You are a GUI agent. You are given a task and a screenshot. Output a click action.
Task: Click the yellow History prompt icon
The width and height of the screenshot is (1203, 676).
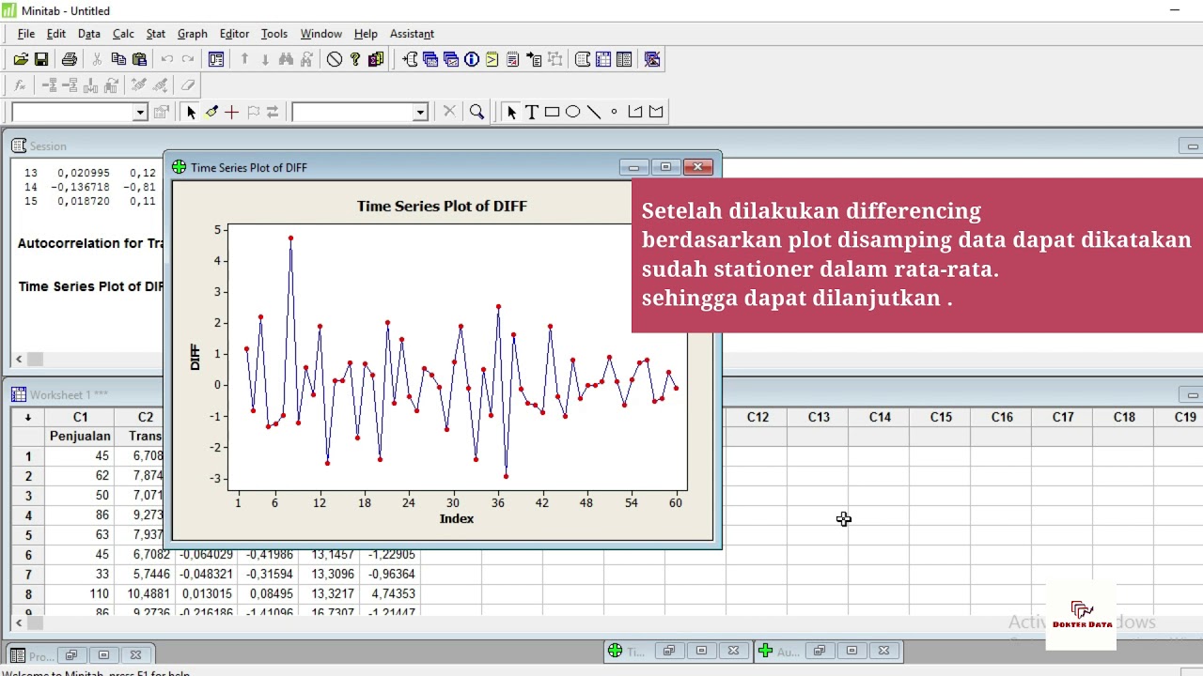pyautogui.click(x=492, y=59)
